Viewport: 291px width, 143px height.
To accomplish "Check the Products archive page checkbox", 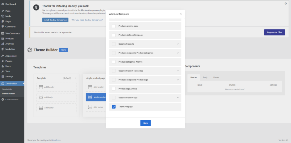I will (x=114, y=26).
